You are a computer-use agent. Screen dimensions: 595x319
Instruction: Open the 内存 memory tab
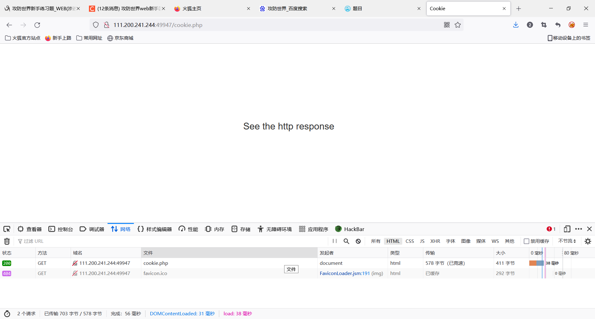coord(214,229)
